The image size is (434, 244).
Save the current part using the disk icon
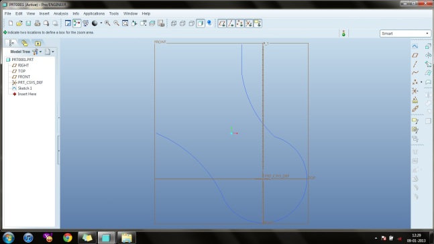point(28,23)
